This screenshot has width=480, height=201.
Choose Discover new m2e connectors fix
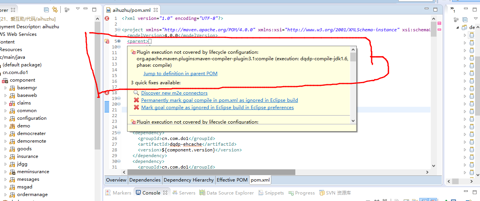click(x=174, y=93)
